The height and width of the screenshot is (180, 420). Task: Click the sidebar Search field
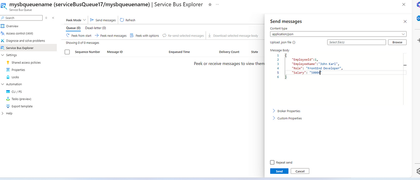click(x=21, y=18)
